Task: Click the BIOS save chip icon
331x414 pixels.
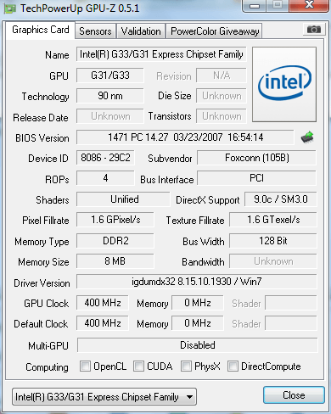Action: [307, 137]
